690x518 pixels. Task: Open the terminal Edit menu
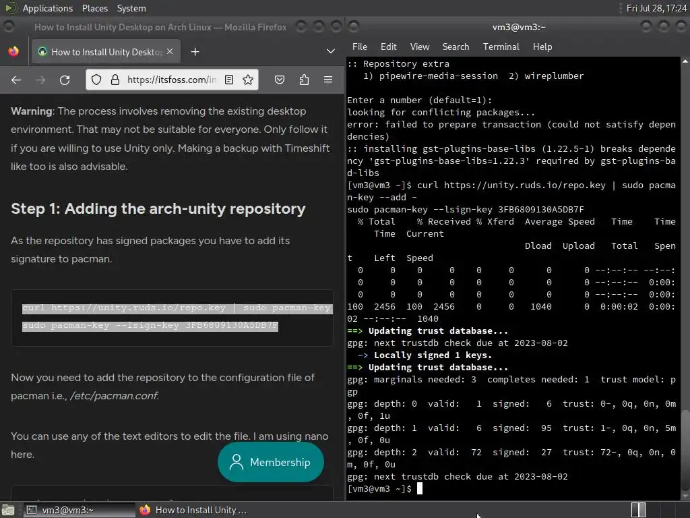coord(389,47)
